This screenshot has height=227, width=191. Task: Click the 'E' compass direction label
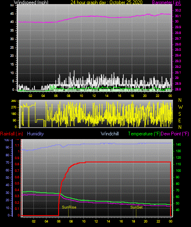[180, 120]
